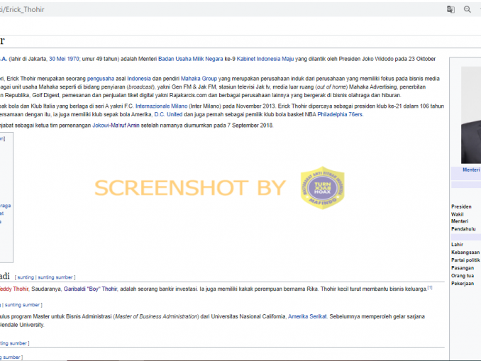Open the 'Internazionale Milano' link
This screenshot has width=481, height=361.
(x=161, y=106)
